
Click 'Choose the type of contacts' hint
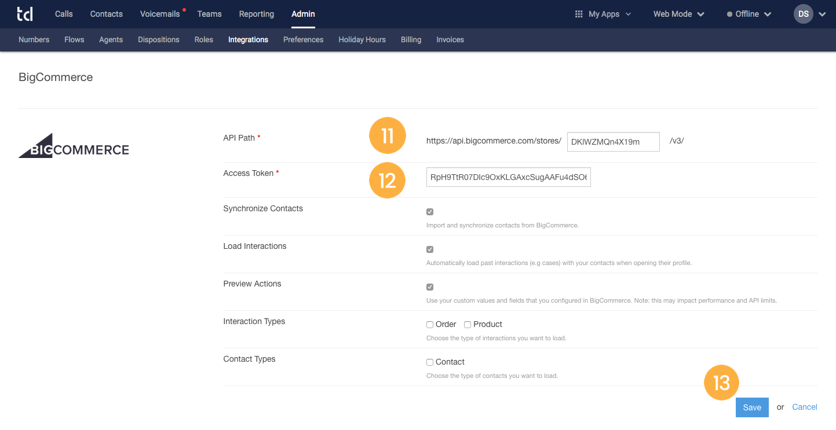click(492, 376)
